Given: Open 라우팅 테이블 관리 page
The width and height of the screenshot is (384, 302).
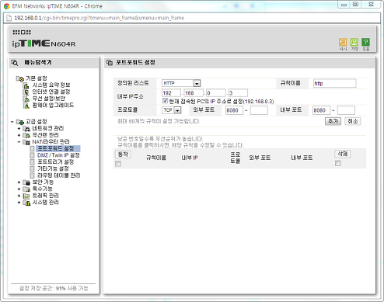Looking at the screenshot, I should pos(58,175).
